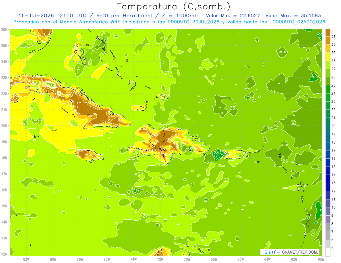Click longitude axis label 78W
Screen dimensions: 341x263
(80, 259)
